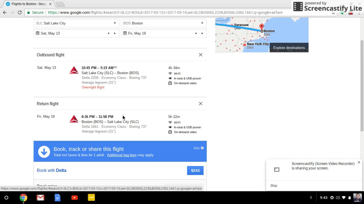Click the green Secure padlock icon

[28, 12]
